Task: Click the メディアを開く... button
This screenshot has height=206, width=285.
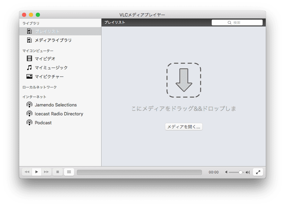Action: [x=184, y=127]
